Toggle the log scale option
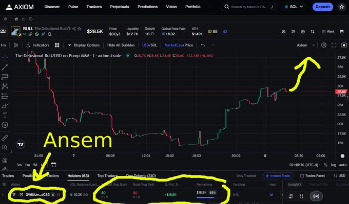Viewport: 349px width, 204px height. click(x=333, y=165)
